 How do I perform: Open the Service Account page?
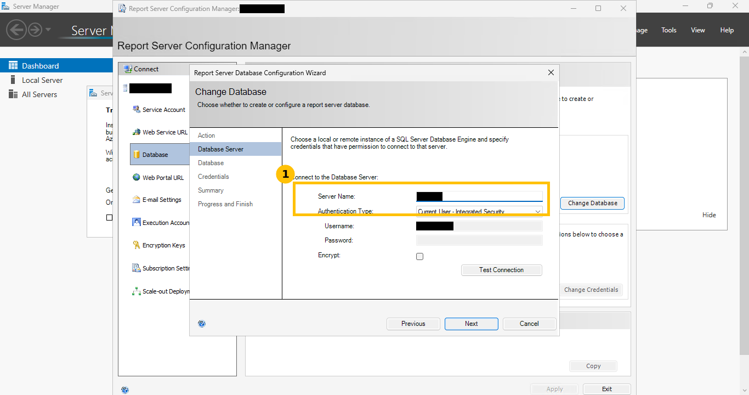[159, 110]
